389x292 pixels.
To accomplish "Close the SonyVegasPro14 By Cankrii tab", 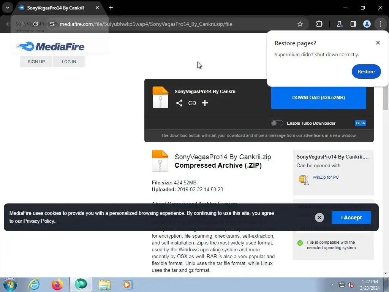I will [97, 8].
